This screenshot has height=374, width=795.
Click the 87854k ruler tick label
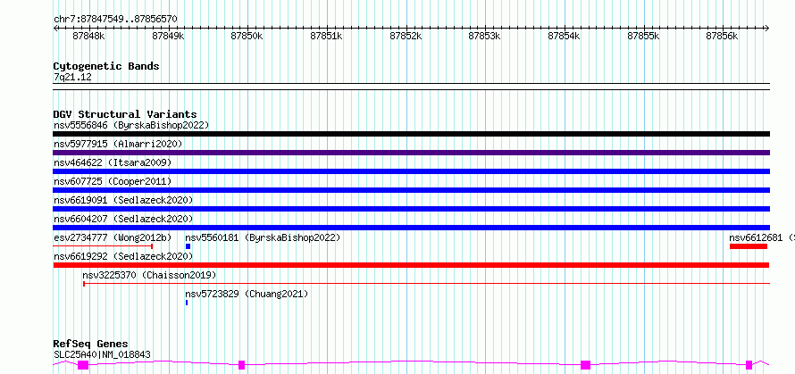point(565,36)
